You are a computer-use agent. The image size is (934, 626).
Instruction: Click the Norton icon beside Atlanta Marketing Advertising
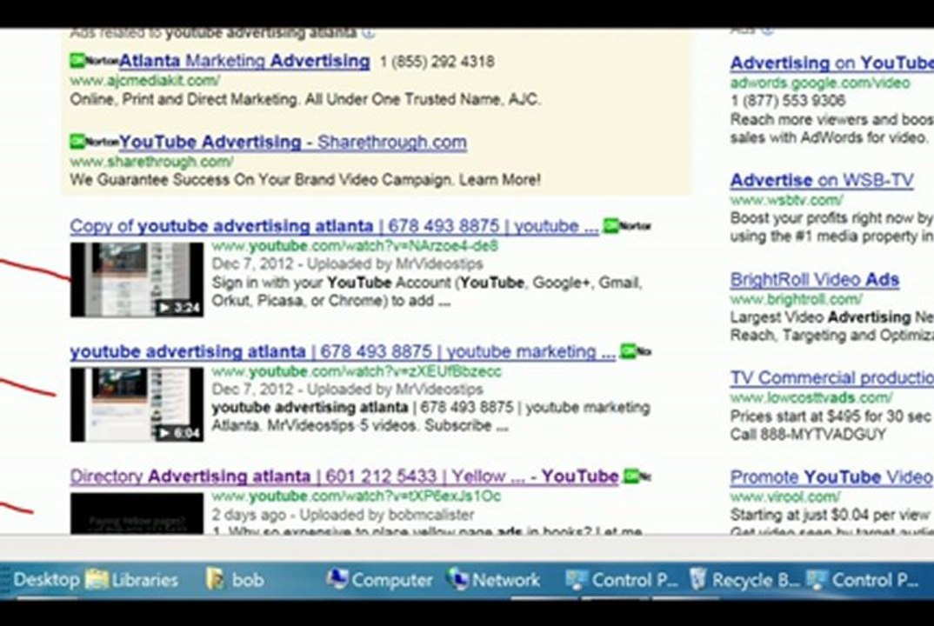click(x=94, y=60)
